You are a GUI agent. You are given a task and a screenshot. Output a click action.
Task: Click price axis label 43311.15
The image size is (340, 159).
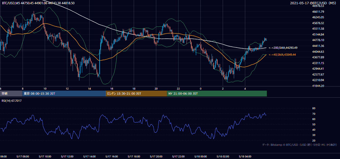pos(318,63)
